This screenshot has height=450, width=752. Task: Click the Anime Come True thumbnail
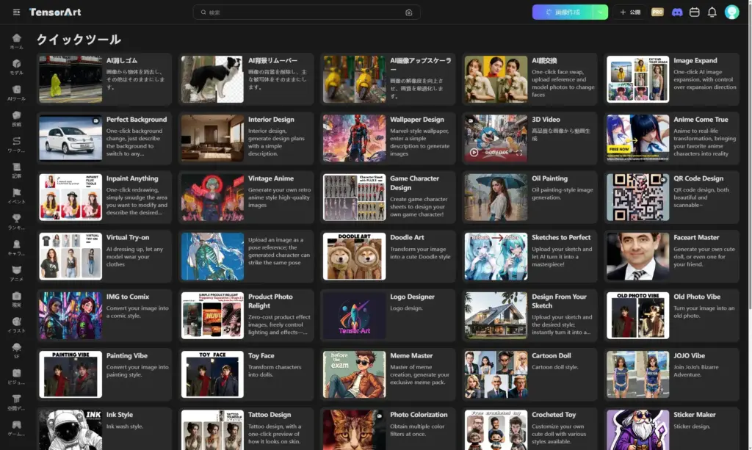[x=638, y=138]
